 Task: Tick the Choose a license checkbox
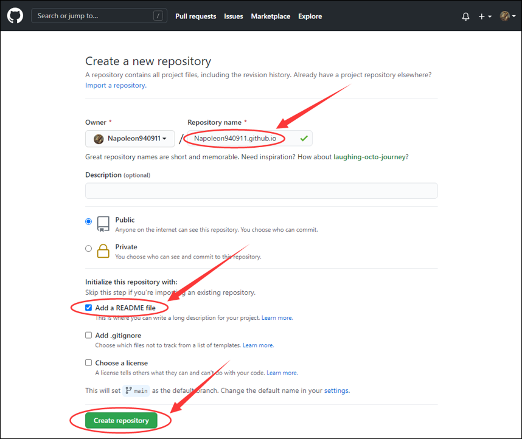coord(89,362)
